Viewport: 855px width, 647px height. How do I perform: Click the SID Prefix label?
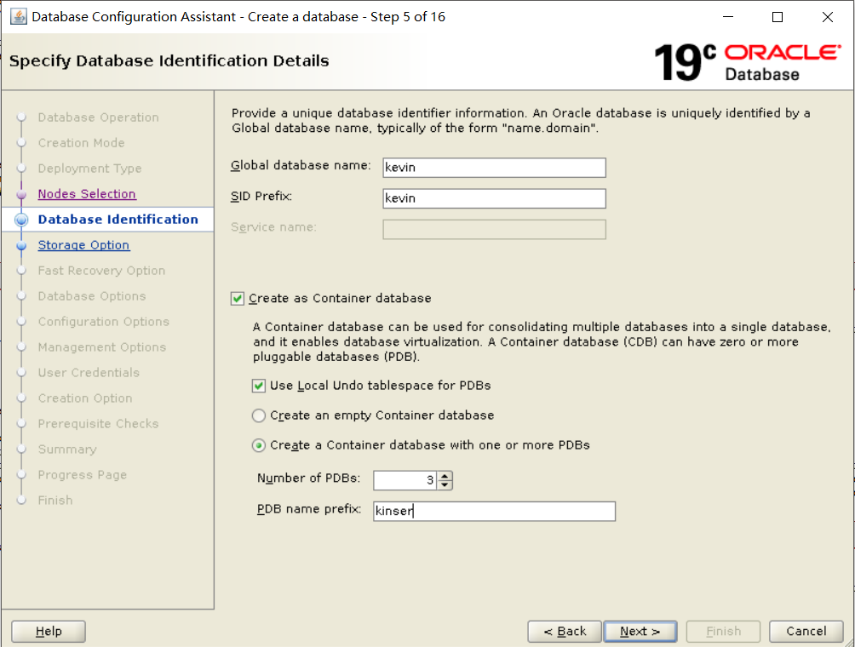[261, 196]
